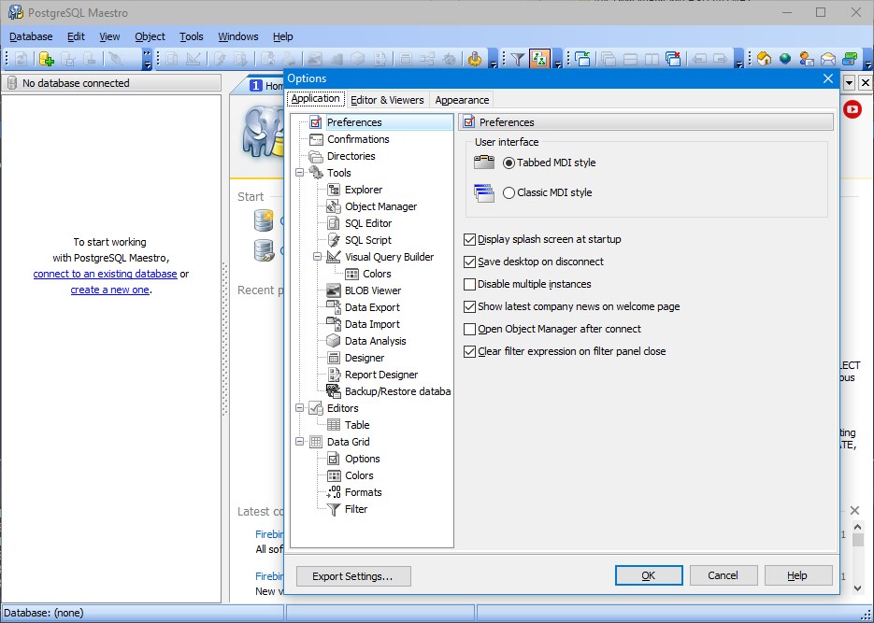Enable Disable multiple instances checkbox
Image resolution: width=874 pixels, height=623 pixels.
(469, 285)
